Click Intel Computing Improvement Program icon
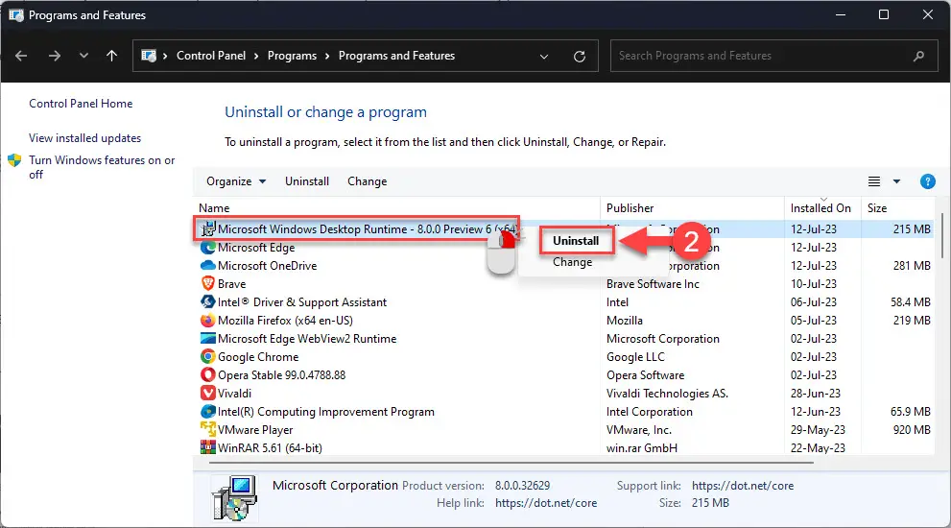This screenshot has width=951, height=528. coord(208,412)
